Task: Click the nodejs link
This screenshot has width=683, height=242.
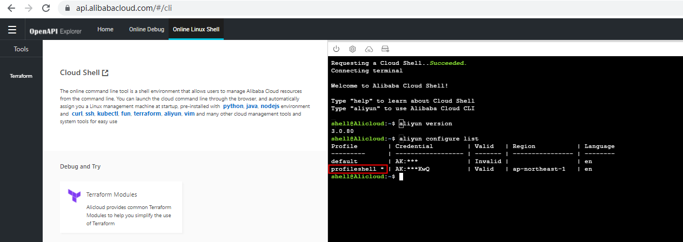Action: pyautogui.click(x=270, y=106)
